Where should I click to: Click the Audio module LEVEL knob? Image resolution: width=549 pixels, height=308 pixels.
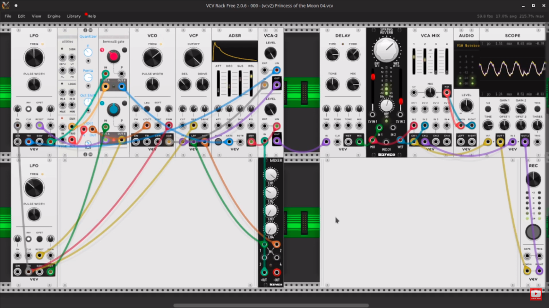[x=466, y=106]
